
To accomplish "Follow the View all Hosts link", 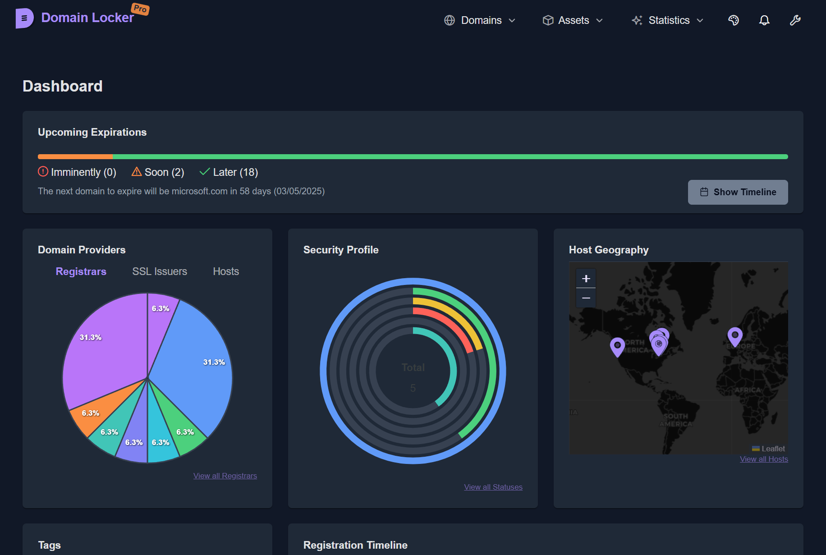I will 764,459.
